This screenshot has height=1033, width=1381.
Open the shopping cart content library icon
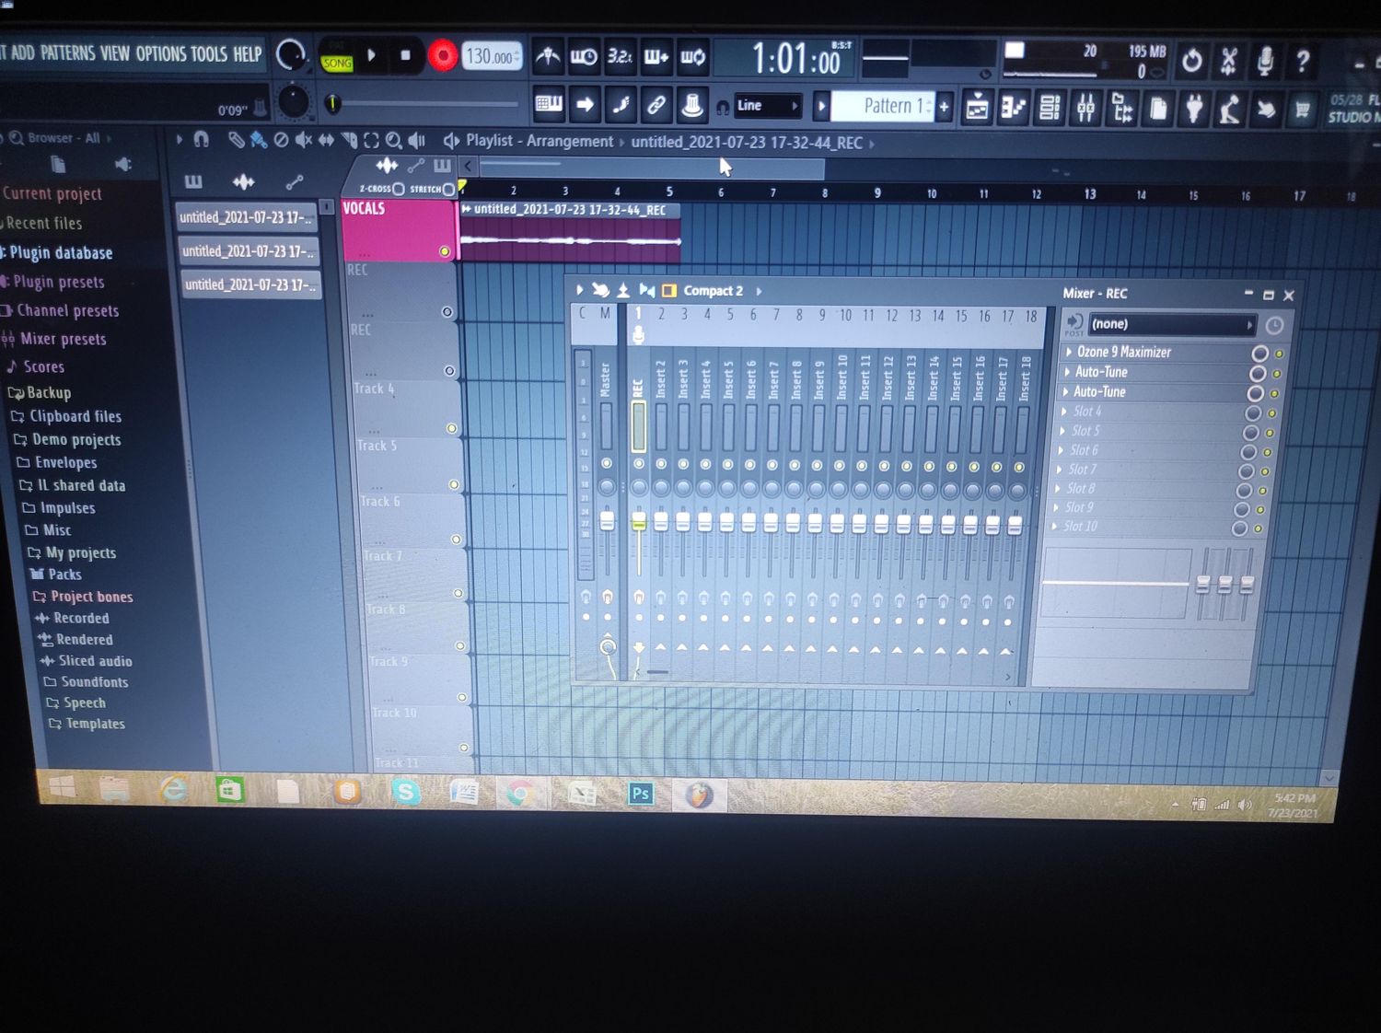click(x=1303, y=110)
